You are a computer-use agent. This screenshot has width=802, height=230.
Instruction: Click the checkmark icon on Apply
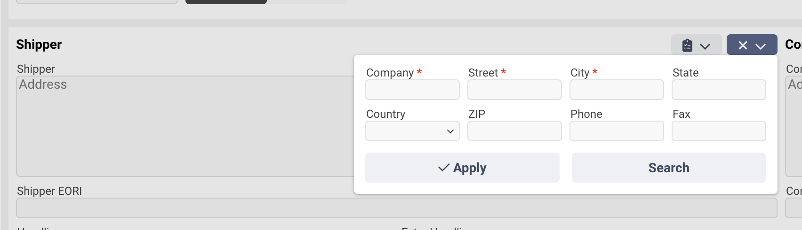(443, 168)
